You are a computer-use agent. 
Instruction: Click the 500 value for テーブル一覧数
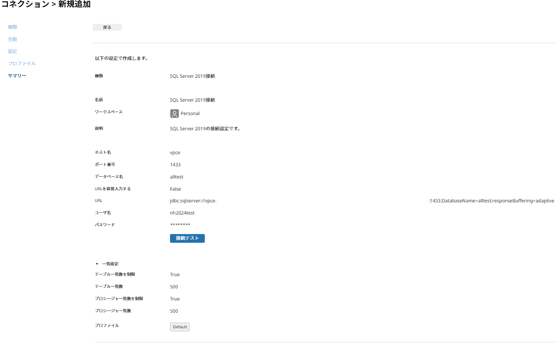pos(174,287)
